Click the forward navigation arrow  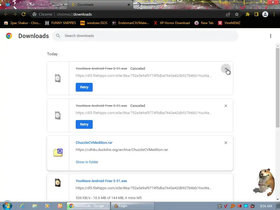click(x=15, y=14)
